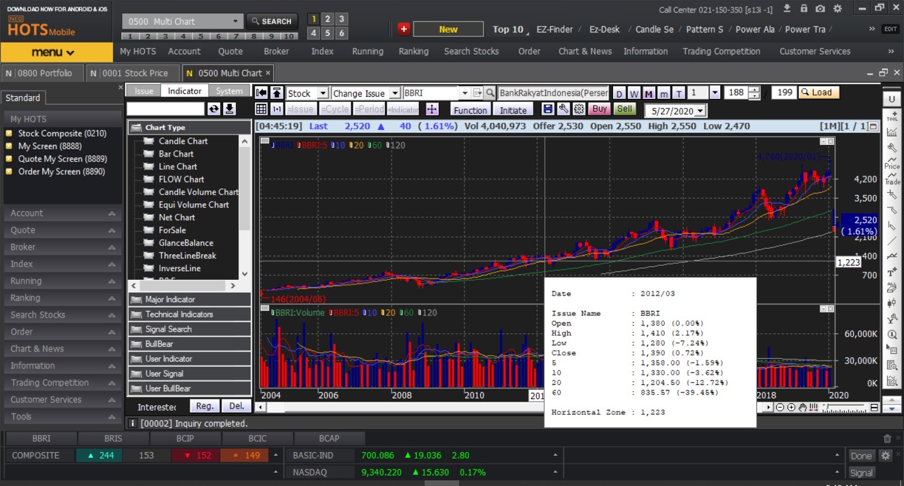Click the download icon in the title bar

[786, 8]
